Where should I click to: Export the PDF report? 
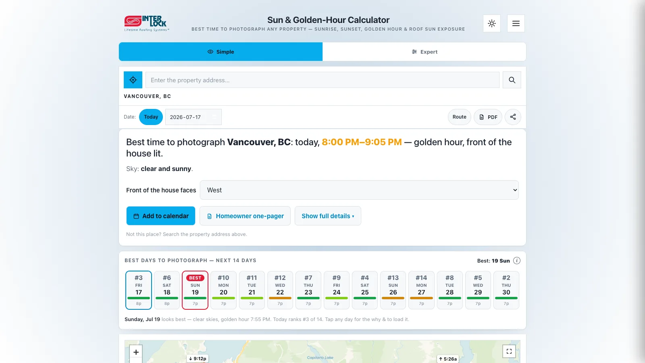click(x=488, y=117)
